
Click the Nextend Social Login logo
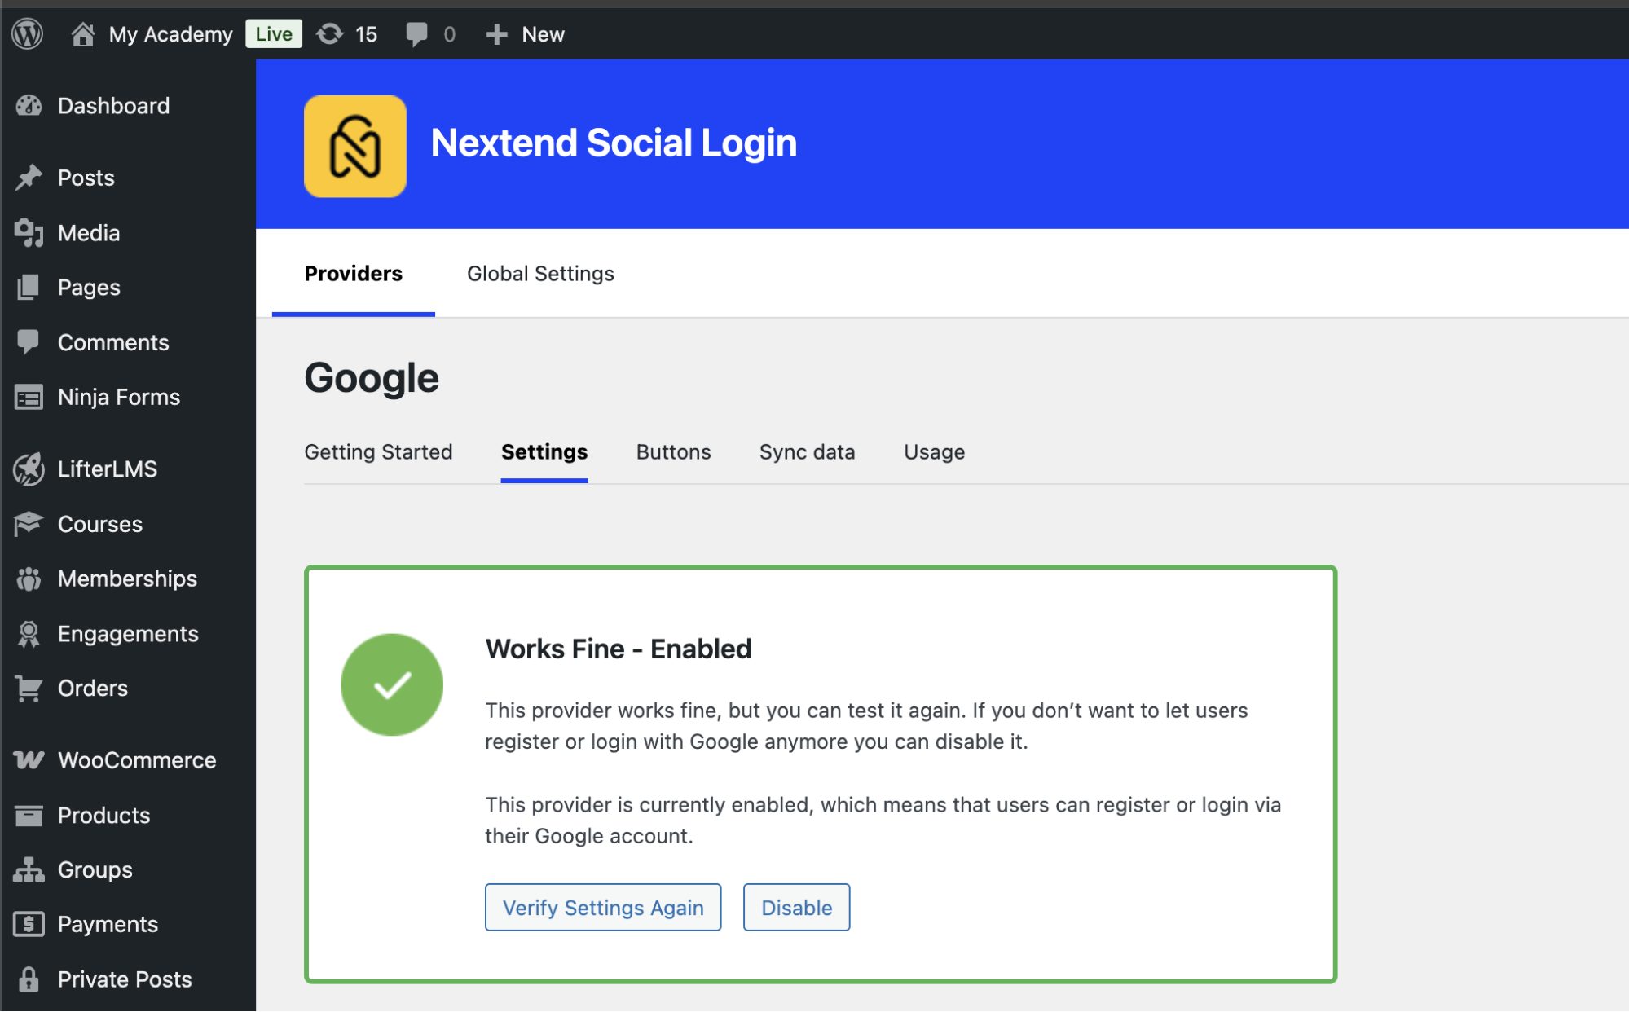pyautogui.click(x=355, y=147)
